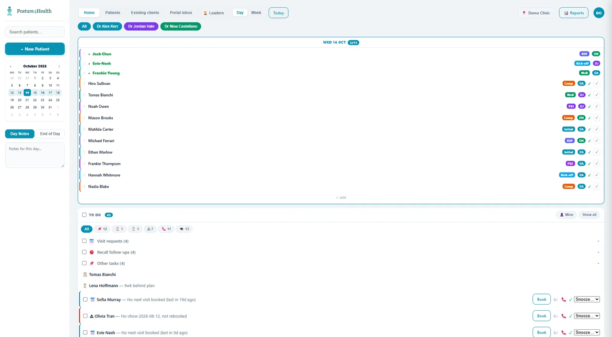
Task: Click the Search patients input field
Action: [x=35, y=32]
